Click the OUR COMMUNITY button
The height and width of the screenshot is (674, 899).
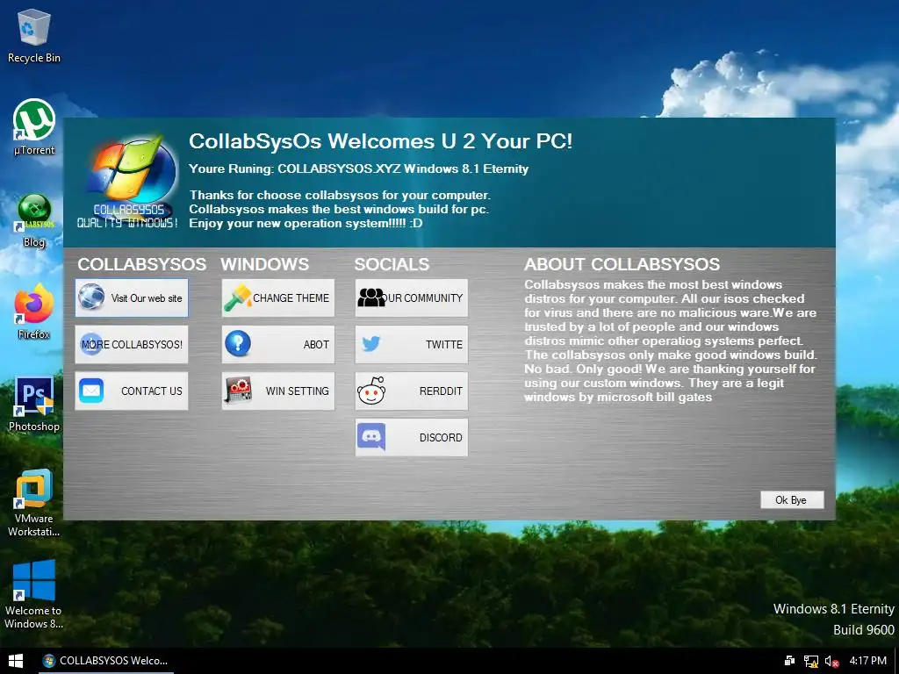click(x=412, y=298)
